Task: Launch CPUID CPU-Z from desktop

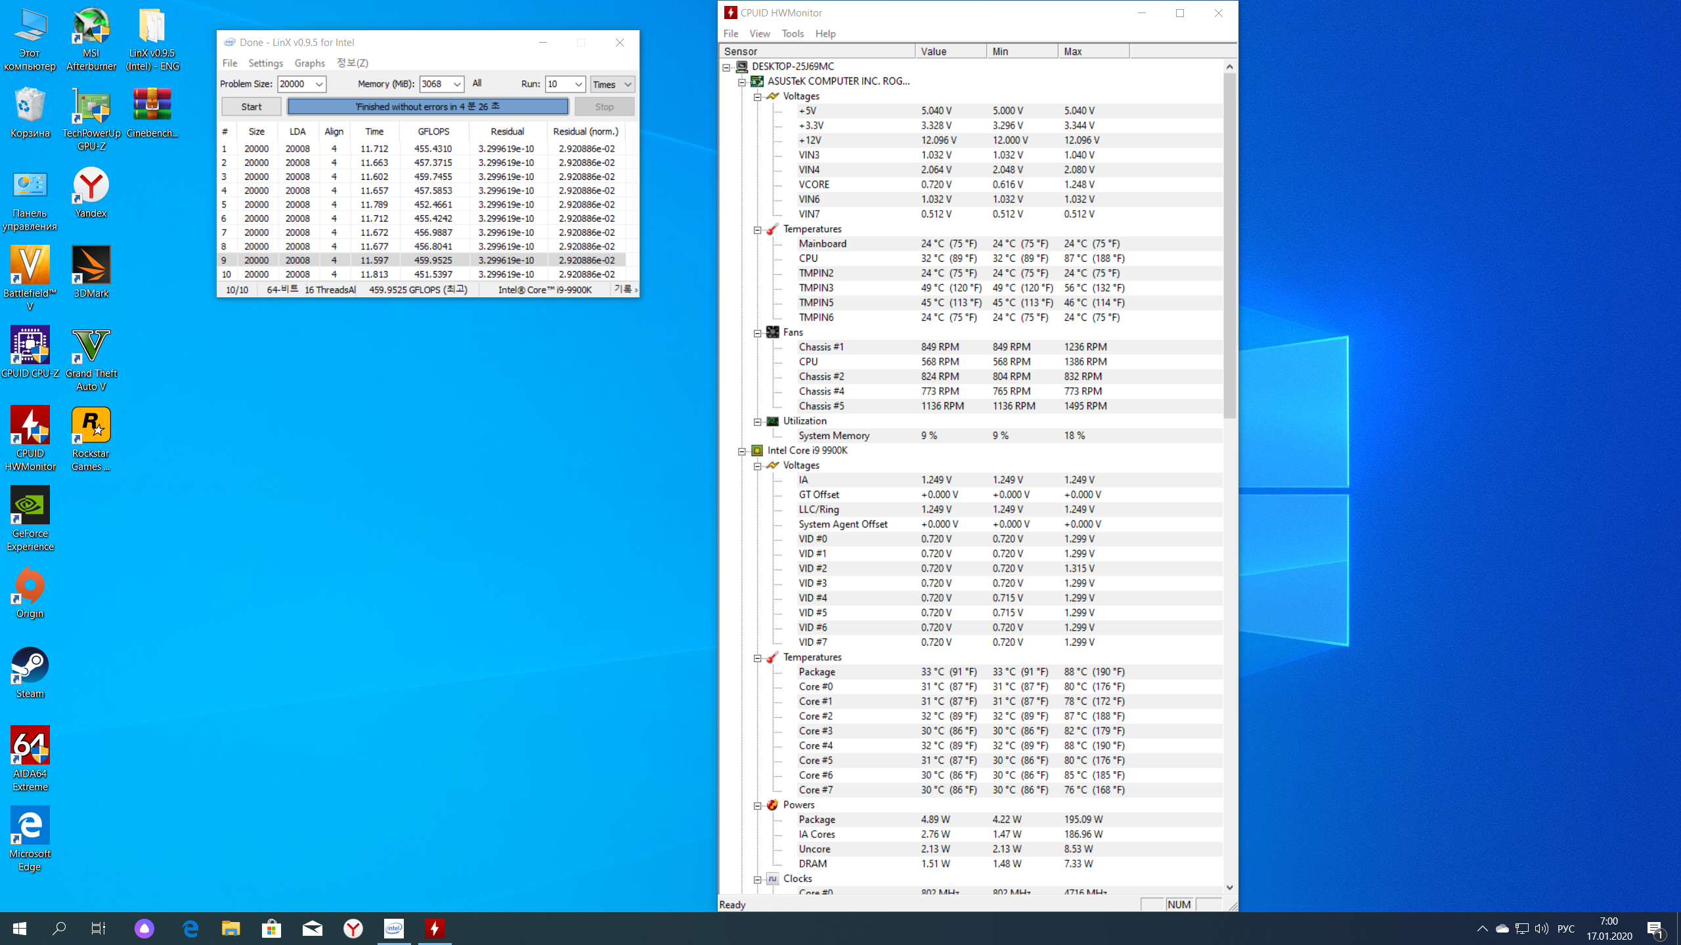Action: [x=30, y=346]
